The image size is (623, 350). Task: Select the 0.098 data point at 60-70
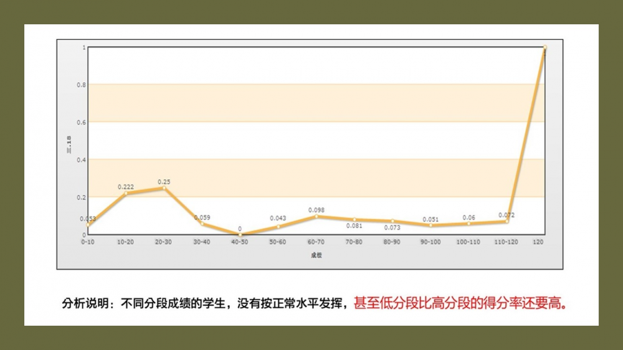(316, 216)
